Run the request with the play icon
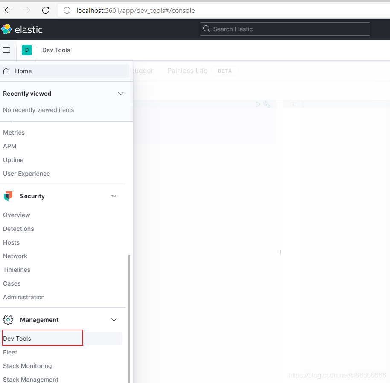The image size is (390, 383). pyautogui.click(x=258, y=104)
